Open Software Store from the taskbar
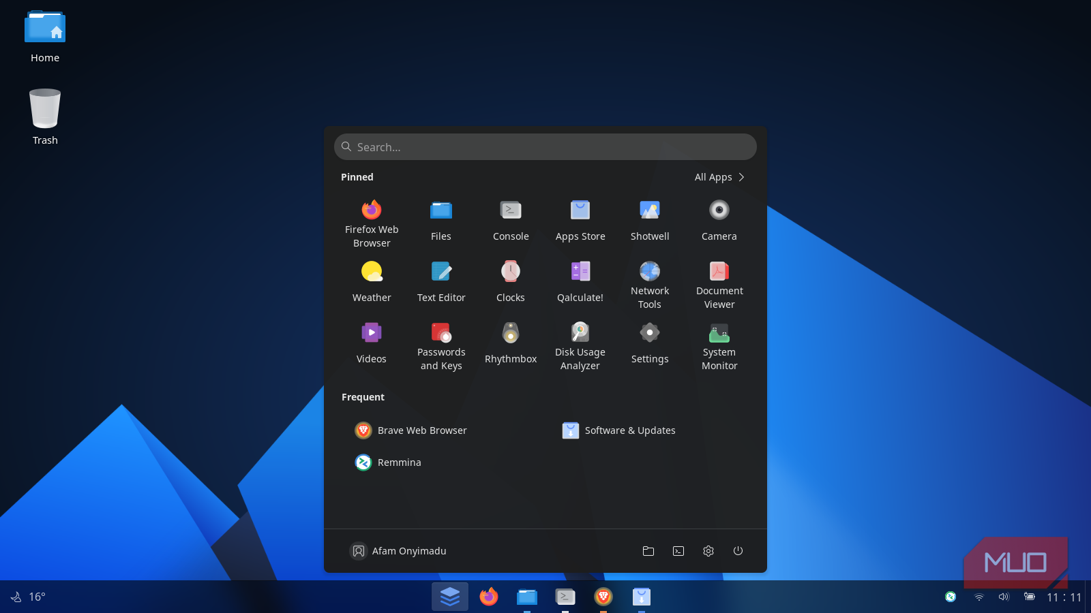 click(x=642, y=597)
